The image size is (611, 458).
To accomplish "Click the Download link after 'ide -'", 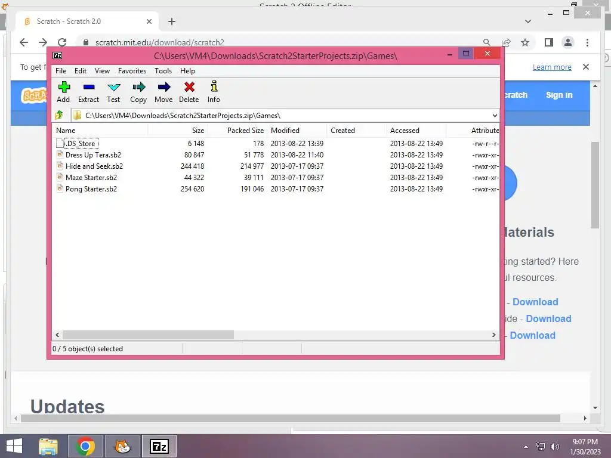I will [548, 318].
